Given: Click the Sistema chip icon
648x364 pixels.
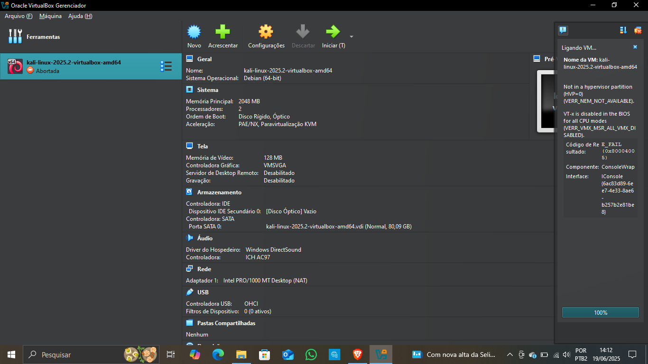Looking at the screenshot, I should pyautogui.click(x=189, y=90).
